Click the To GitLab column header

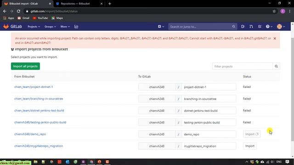coord(144,77)
